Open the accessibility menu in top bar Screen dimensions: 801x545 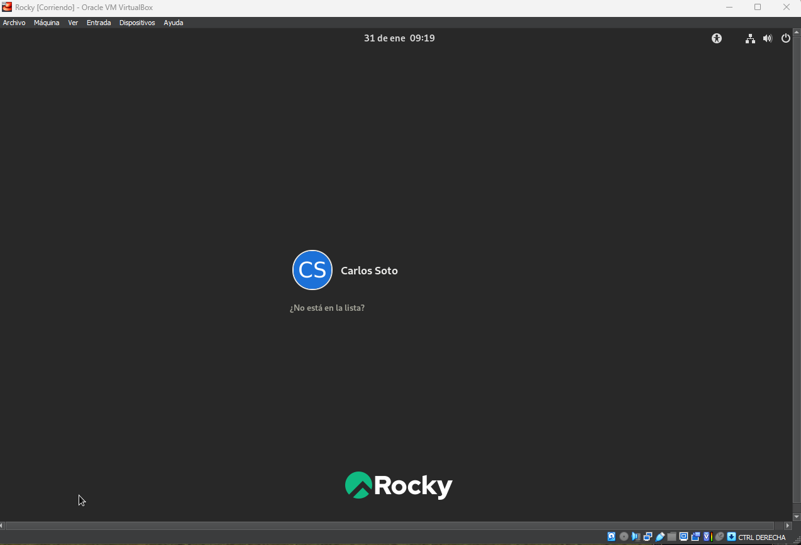click(x=717, y=38)
